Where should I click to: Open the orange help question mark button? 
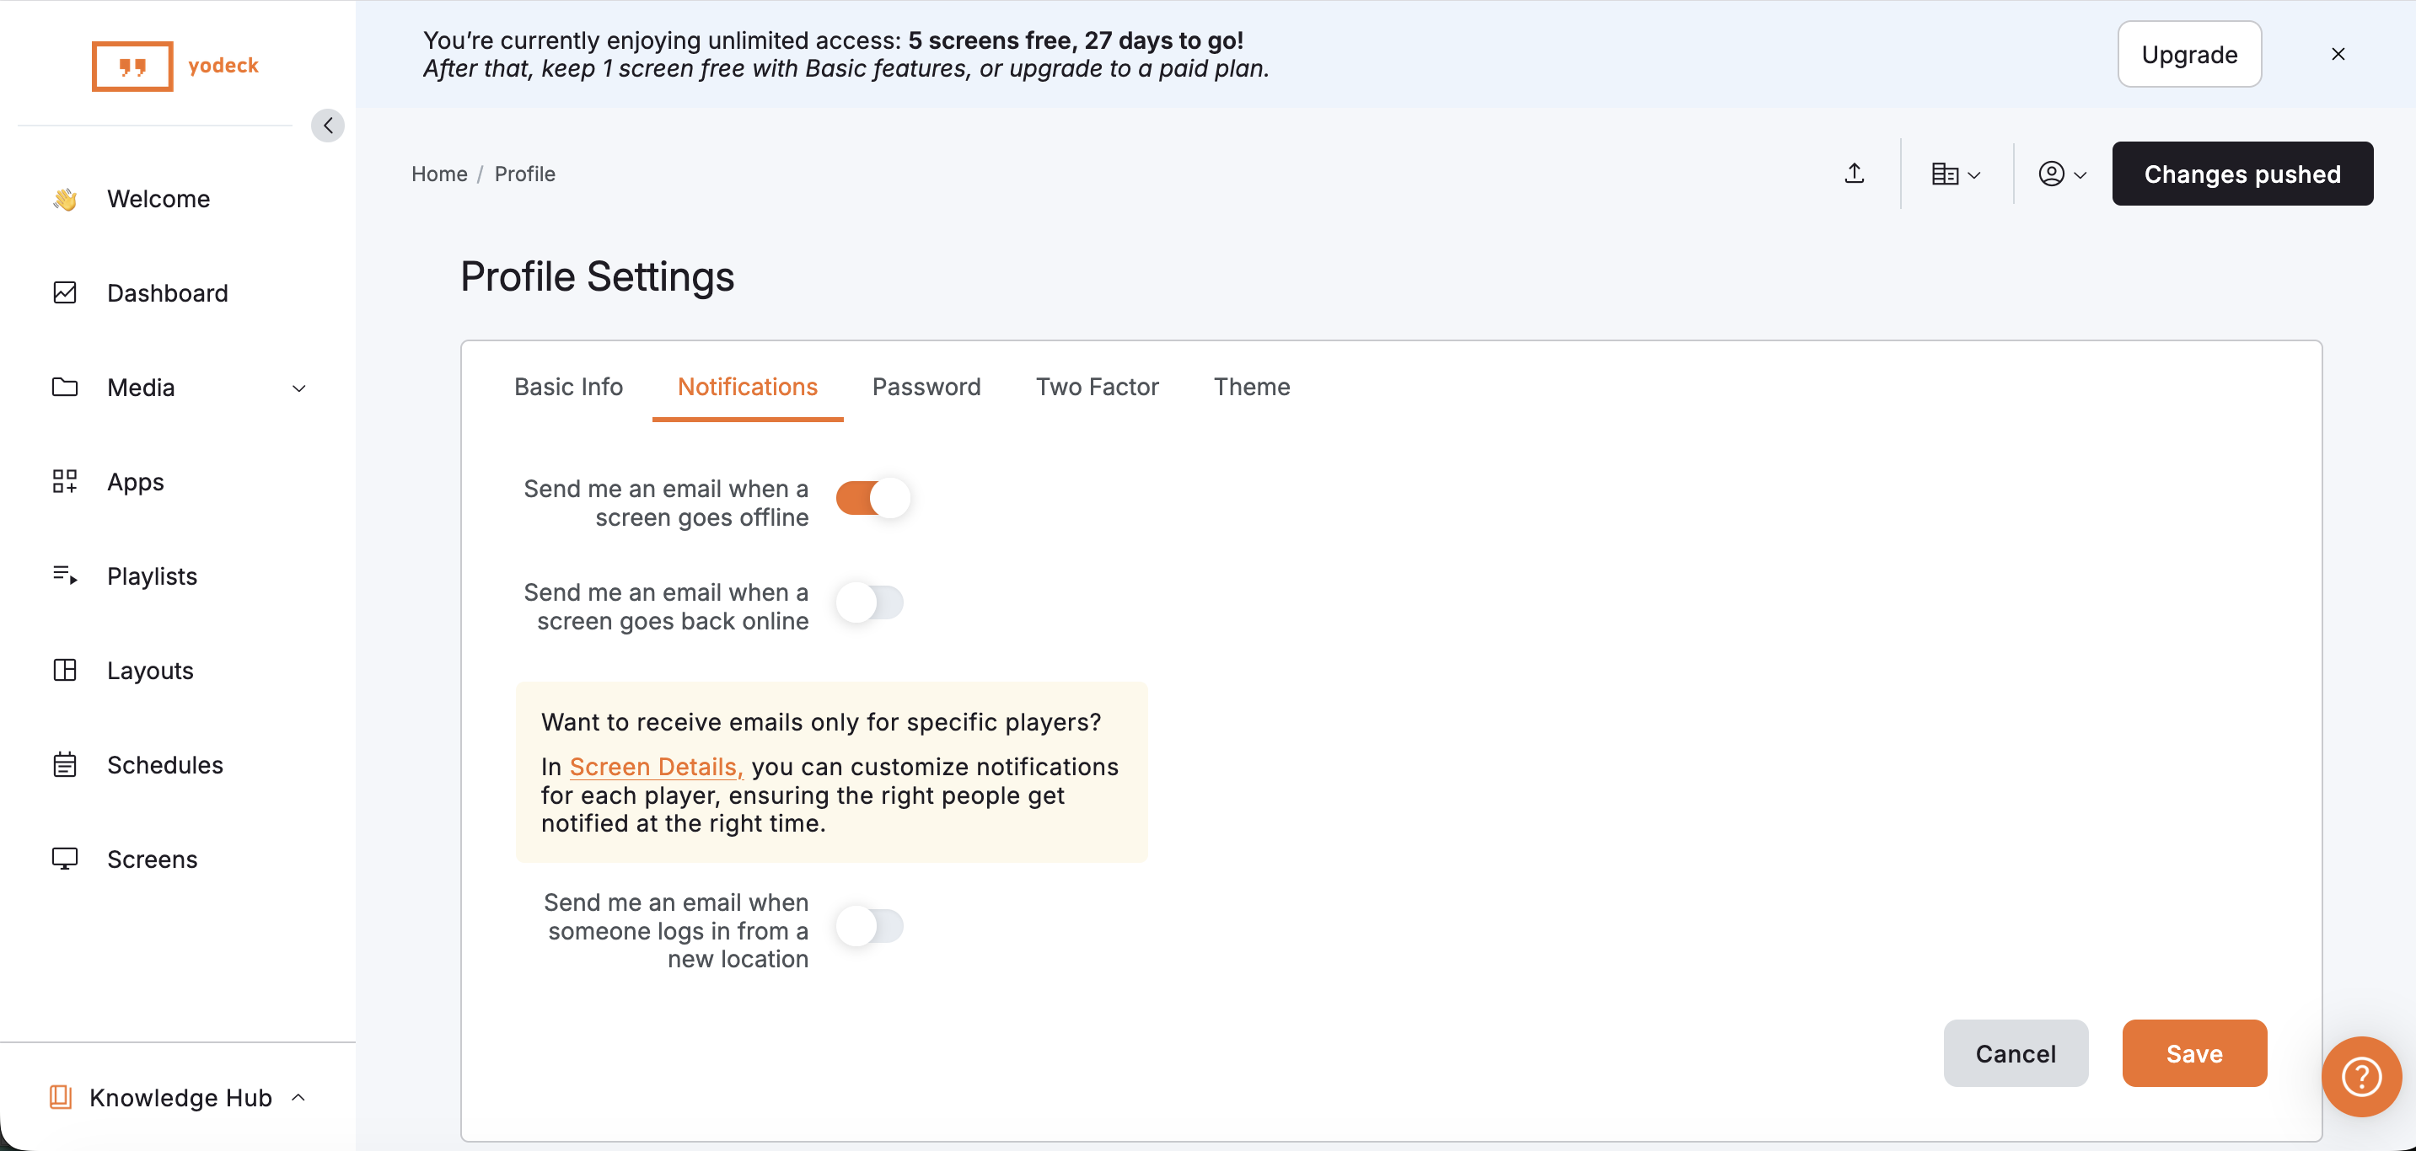click(2360, 1076)
